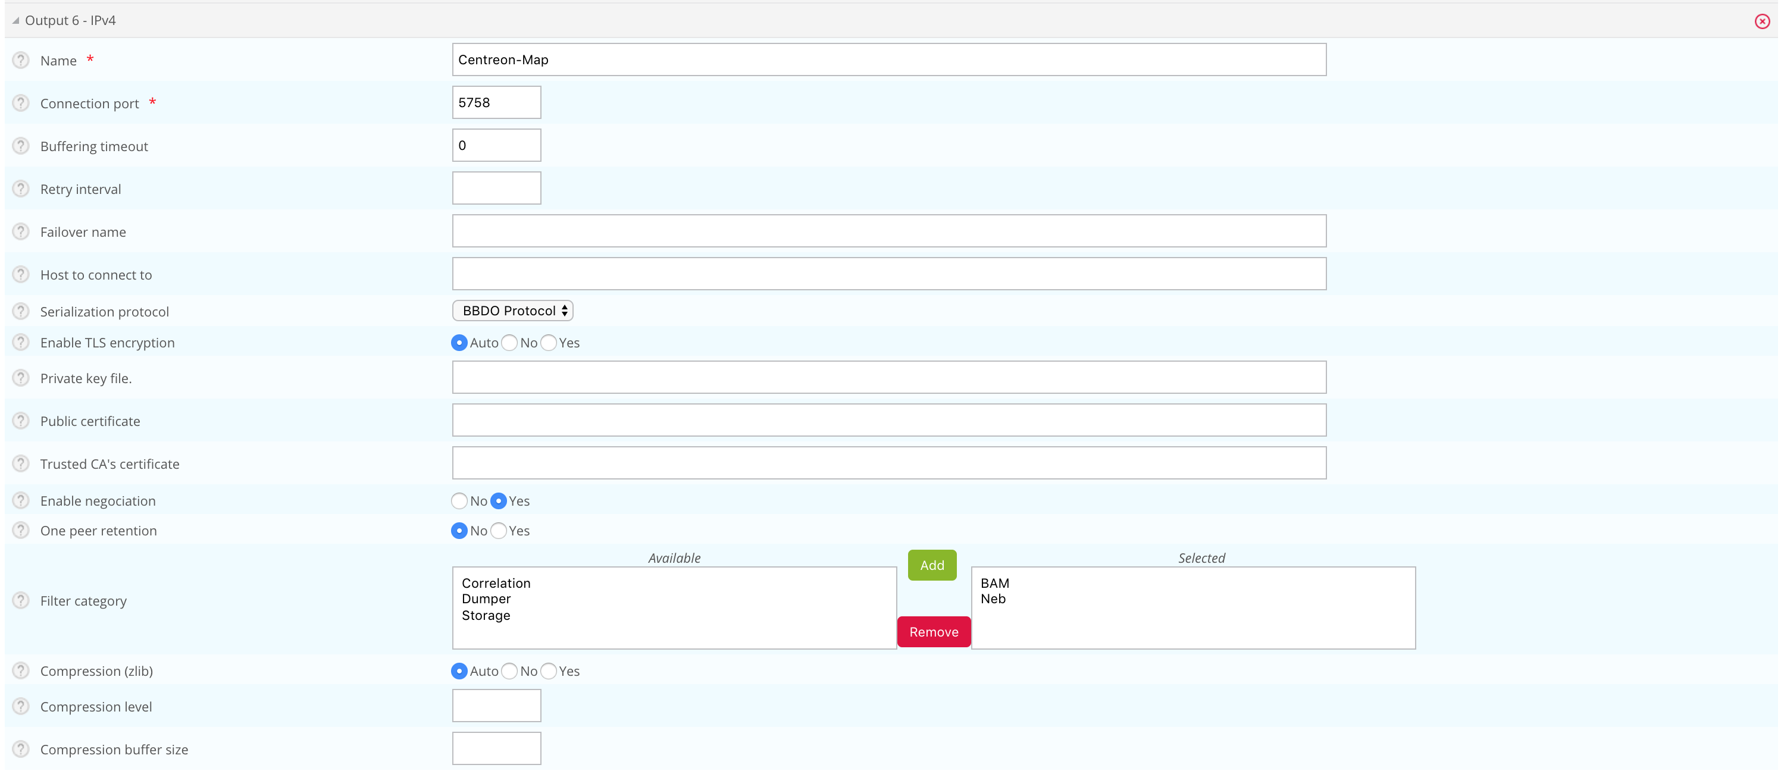Set Enable TLS encryption to Yes
1784x771 pixels.
pyautogui.click(x=549, y=343)
